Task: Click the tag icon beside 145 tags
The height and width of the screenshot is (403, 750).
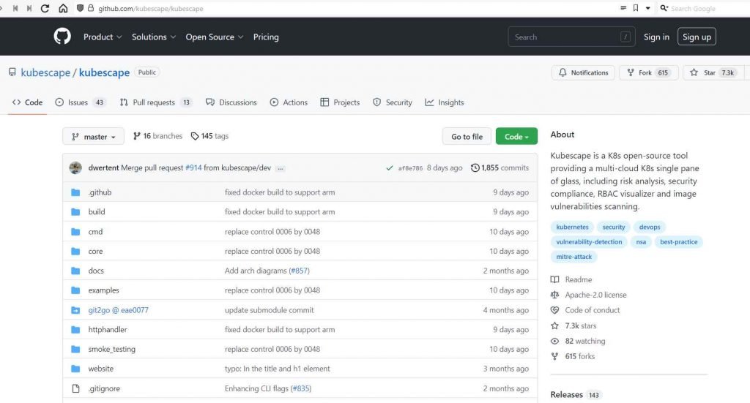Action: coord(195,136)
